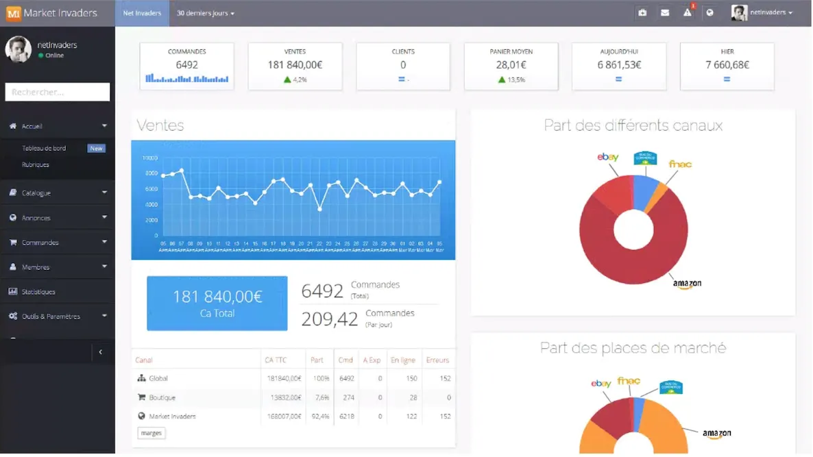View alerts via the warning triangle icon

tap(687, 13)
